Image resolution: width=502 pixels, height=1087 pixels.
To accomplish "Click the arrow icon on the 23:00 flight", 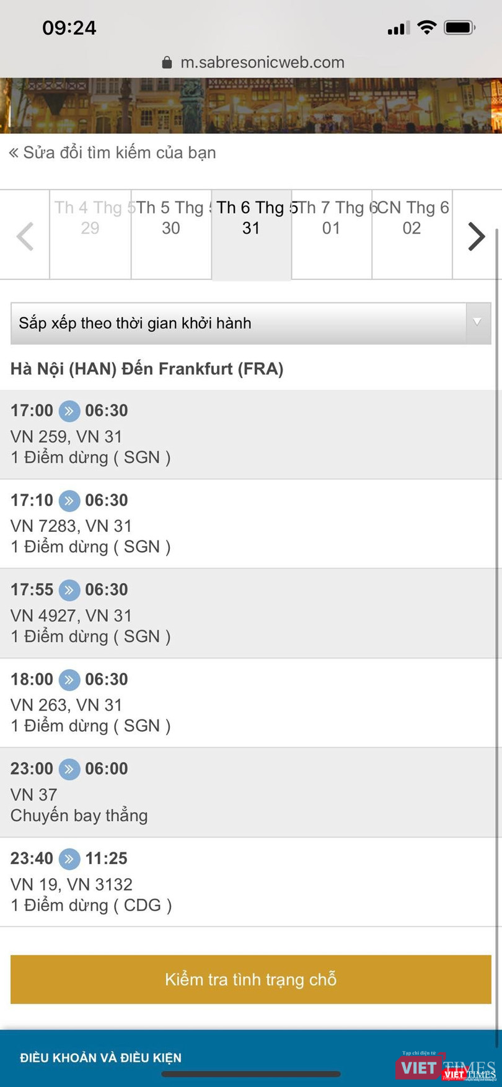I will point(69,769).
